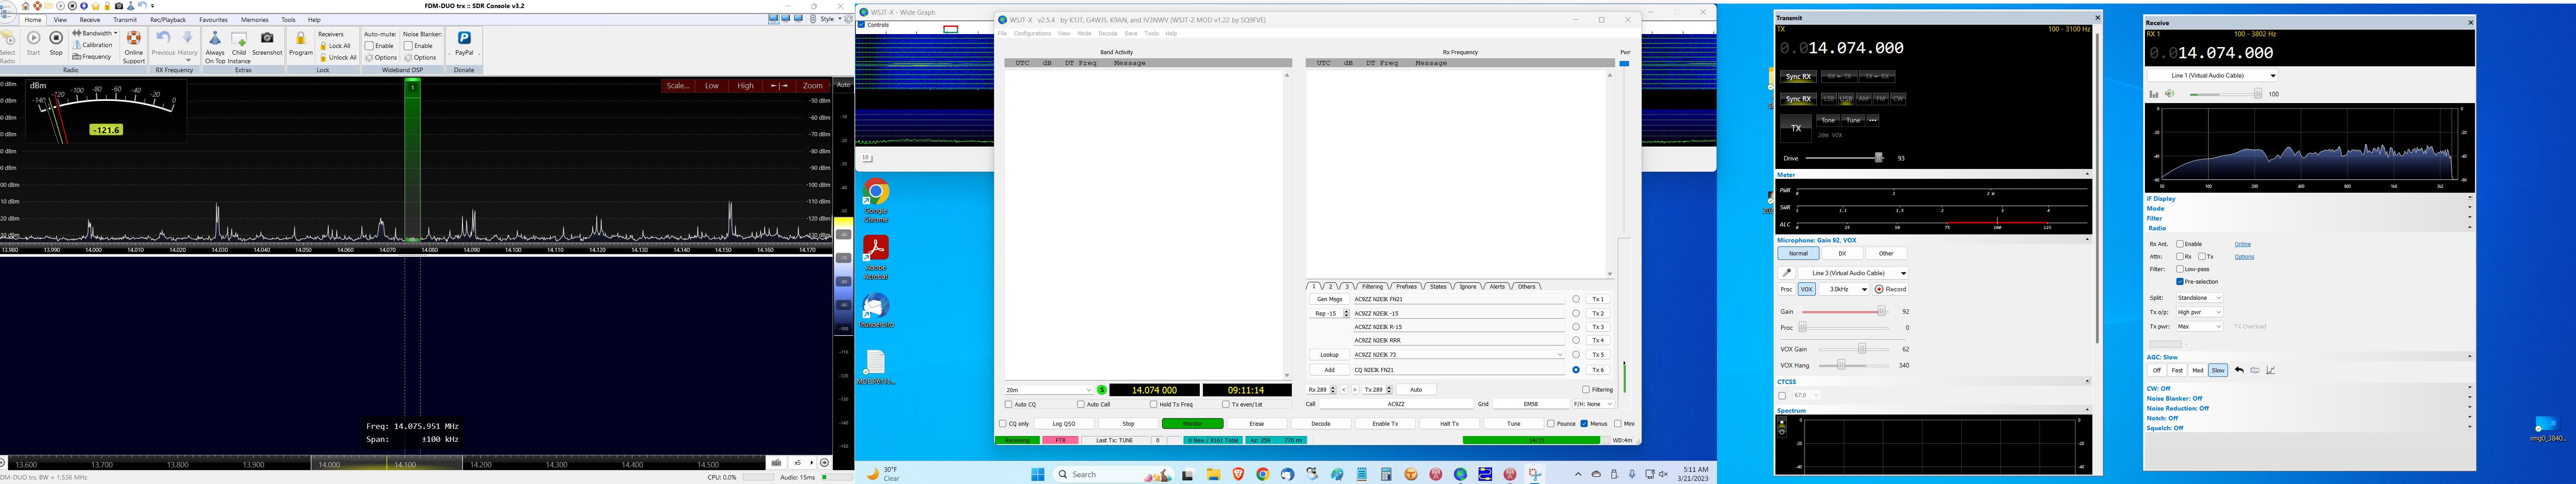This screenshot has height=484, width=2576.
Task: Click speaker mute icon in Receive panel
Action: click(x=2170, y=94)
